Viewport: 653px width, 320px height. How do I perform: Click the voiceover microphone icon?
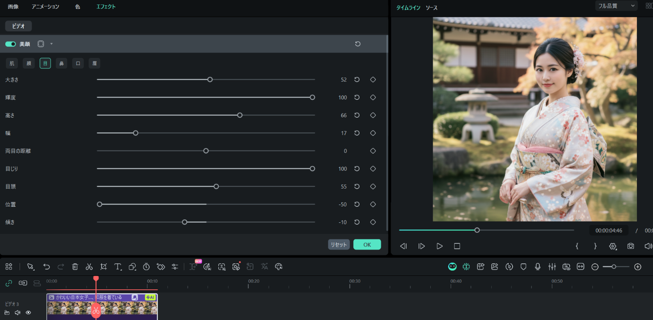click(x=538, y=267)
